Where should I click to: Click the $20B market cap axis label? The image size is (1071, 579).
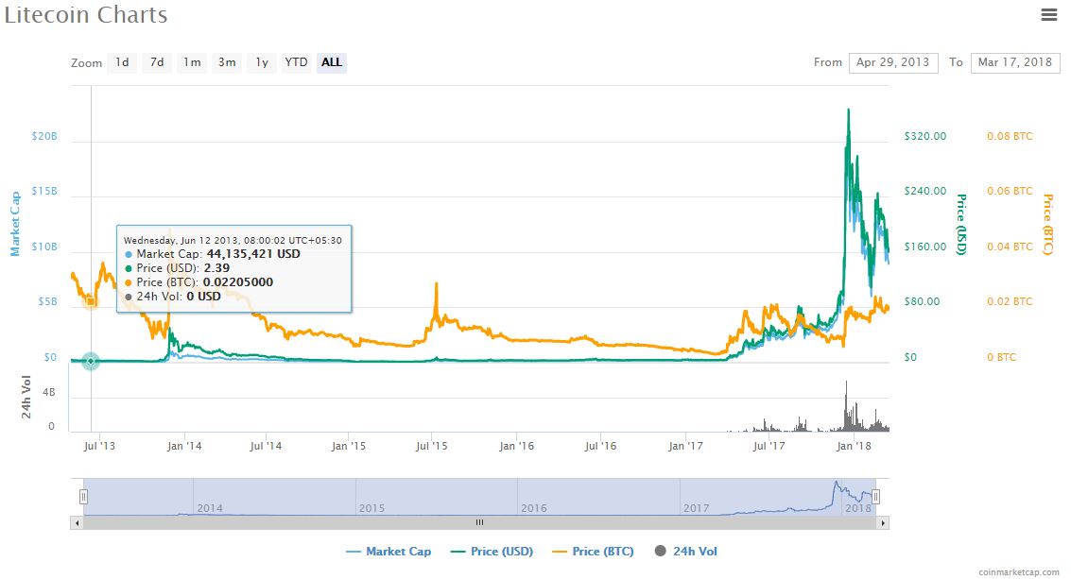click(x=44, y=136)
